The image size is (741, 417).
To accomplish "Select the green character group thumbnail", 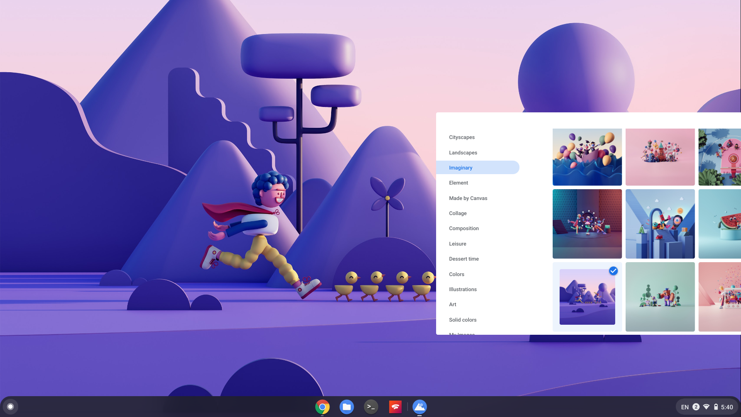I will coord(660,296).
